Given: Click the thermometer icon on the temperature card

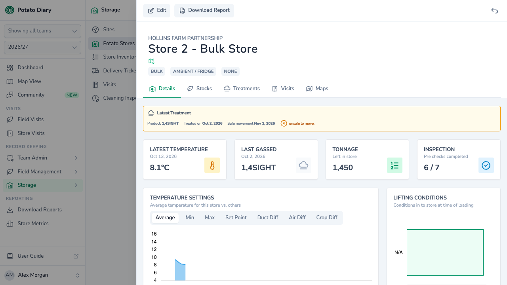Looking at the screenshot, I should pyautogui.click(x=212, y=165).
